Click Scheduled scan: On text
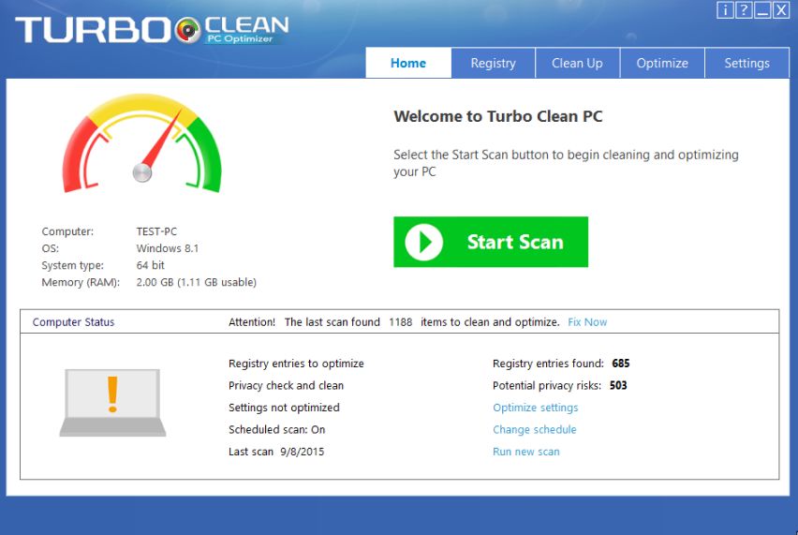Viewport: 798px width, 535px height. click(277, 430)
